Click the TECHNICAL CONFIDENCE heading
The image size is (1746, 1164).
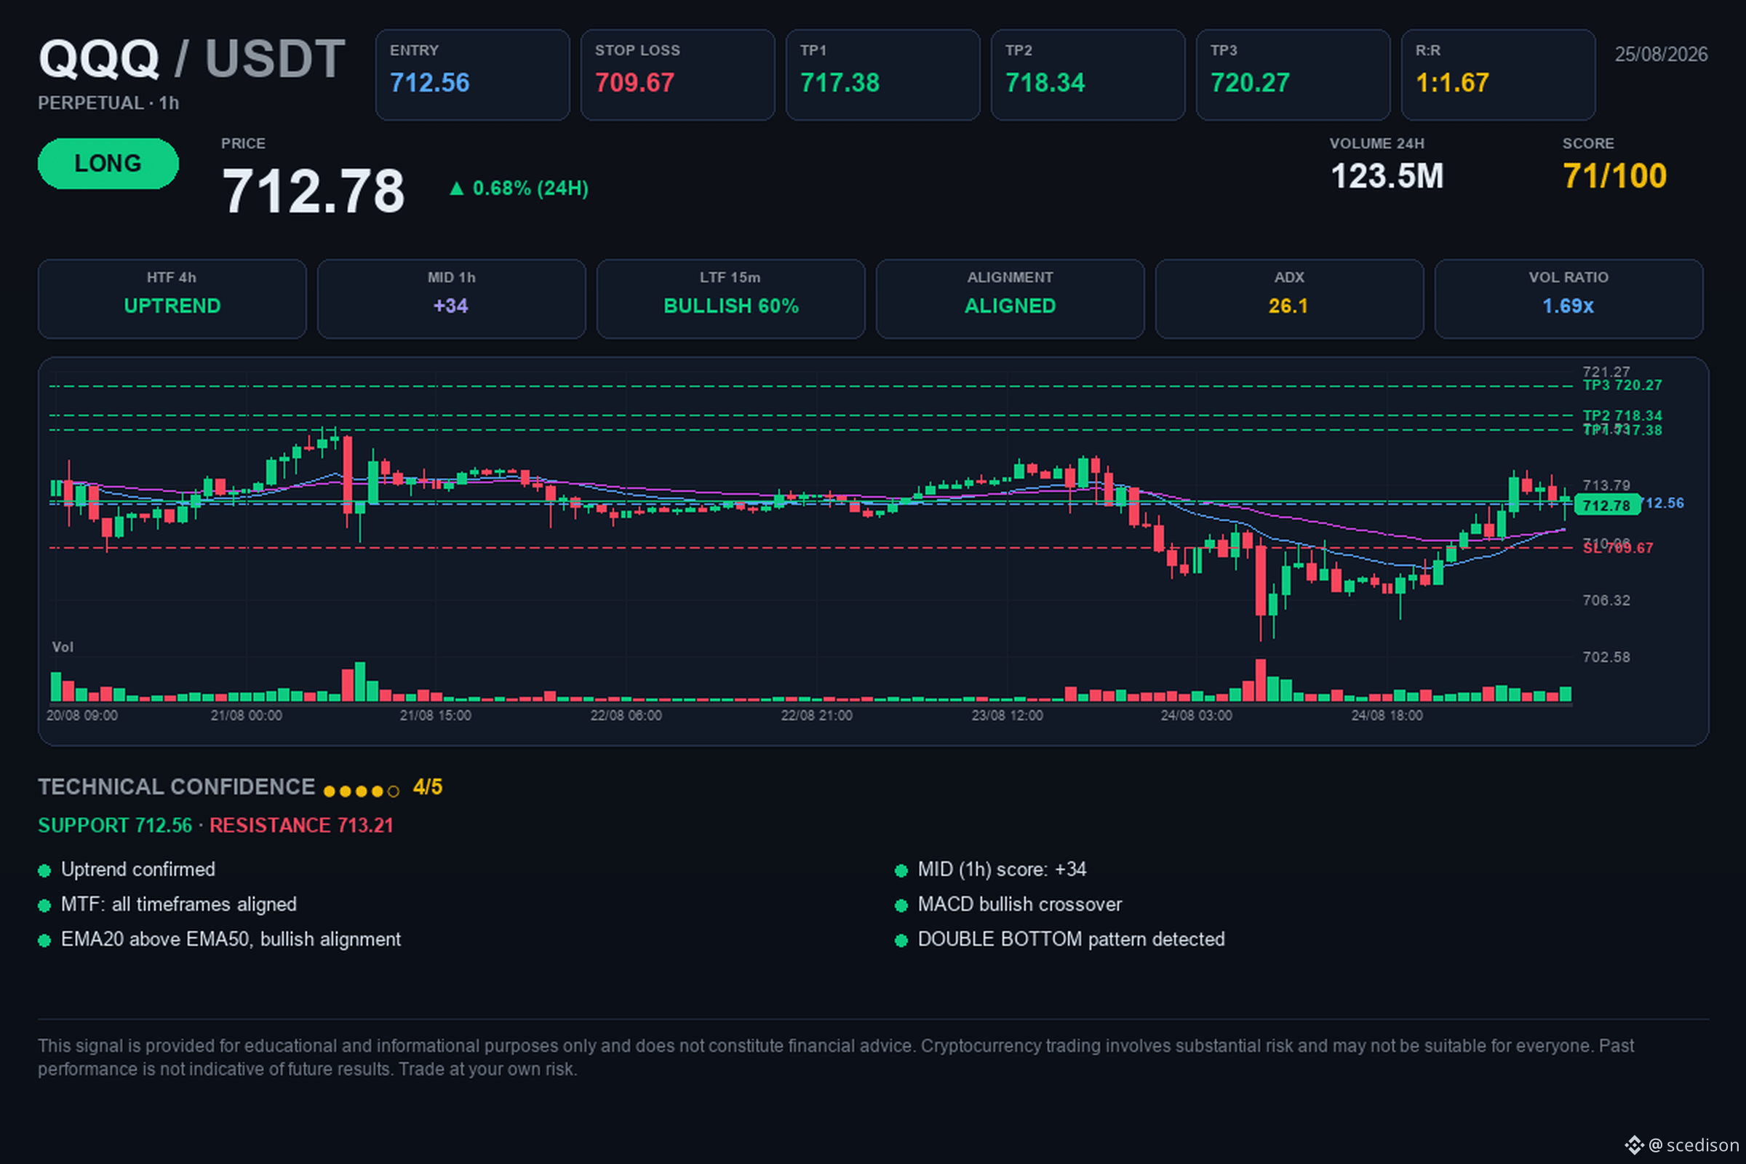pos(177,787)
